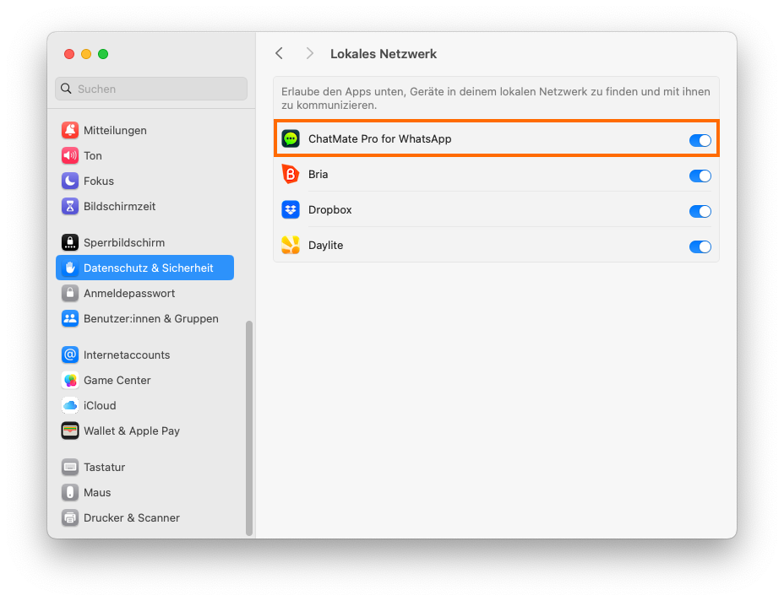784x601 pixels.
Task: Click the Drucker & Scanner printer icon
Action: point(70,517)
